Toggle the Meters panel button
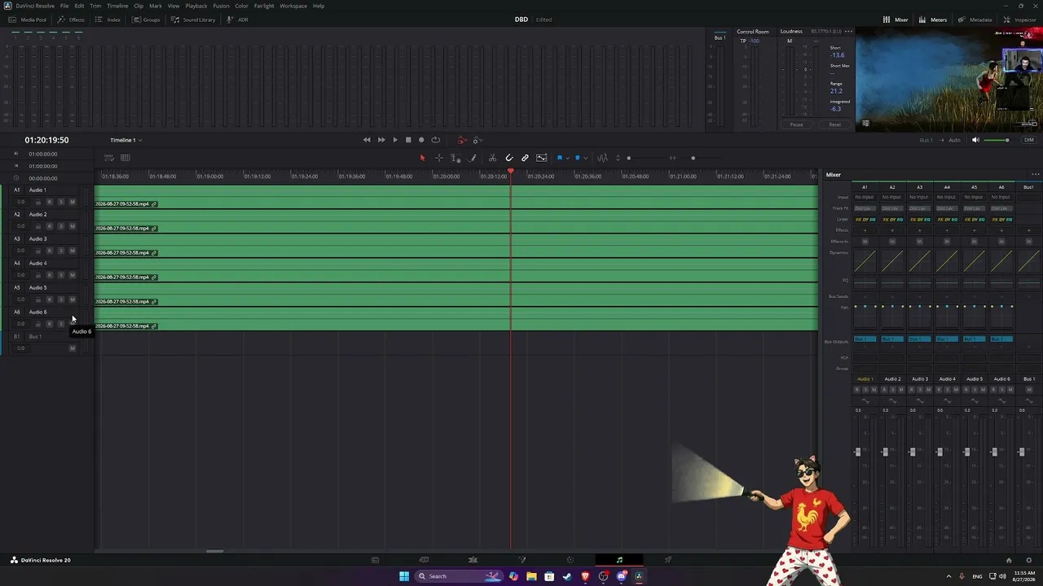The image size is (1043, 586). (933, 20)
